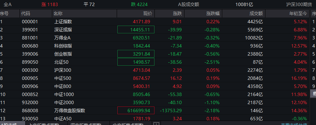316x125 pixels.
Task: Click the -2.51% change of 北证50
Action: pos(212,62)
